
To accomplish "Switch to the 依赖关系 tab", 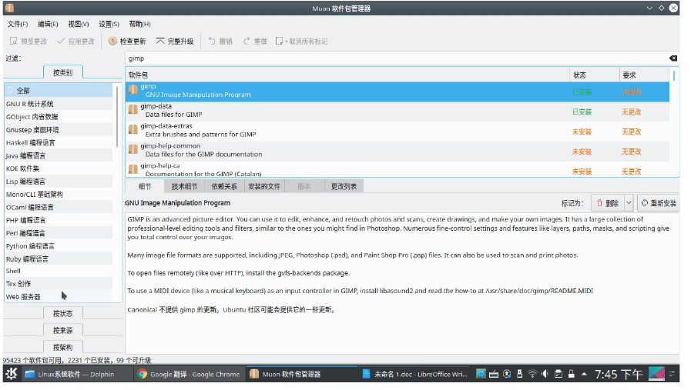I will 224,187.
